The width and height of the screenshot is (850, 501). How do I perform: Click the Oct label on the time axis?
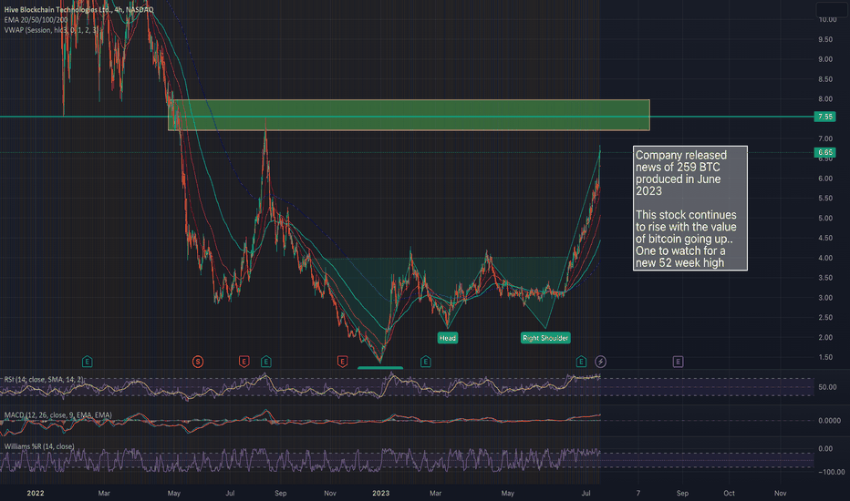click(729, 493)
